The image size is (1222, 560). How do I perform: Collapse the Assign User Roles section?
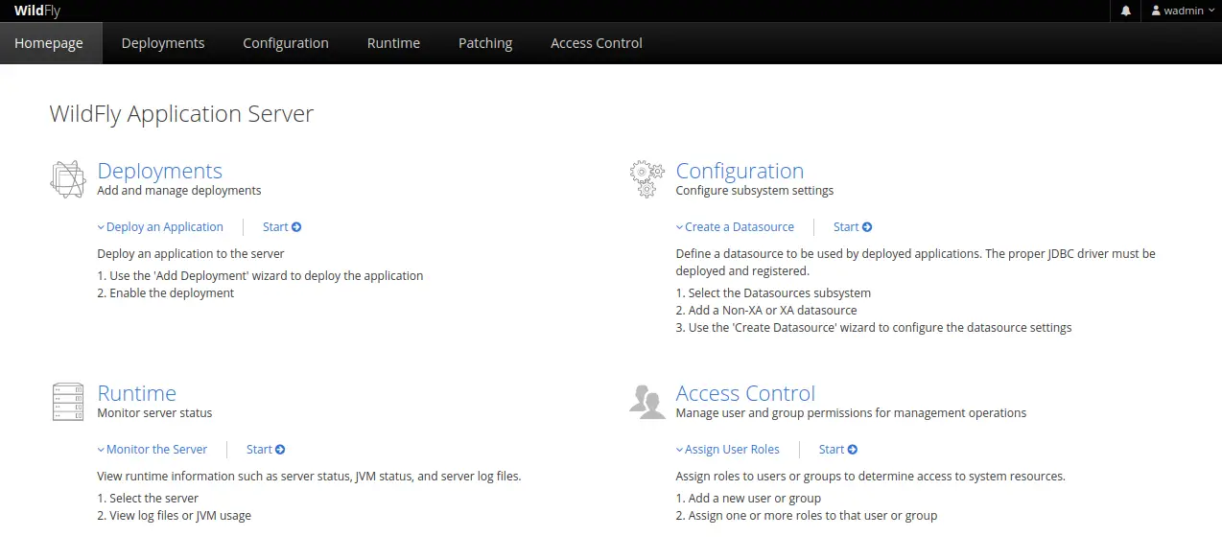pyautogui.click(x=728, y=450)
